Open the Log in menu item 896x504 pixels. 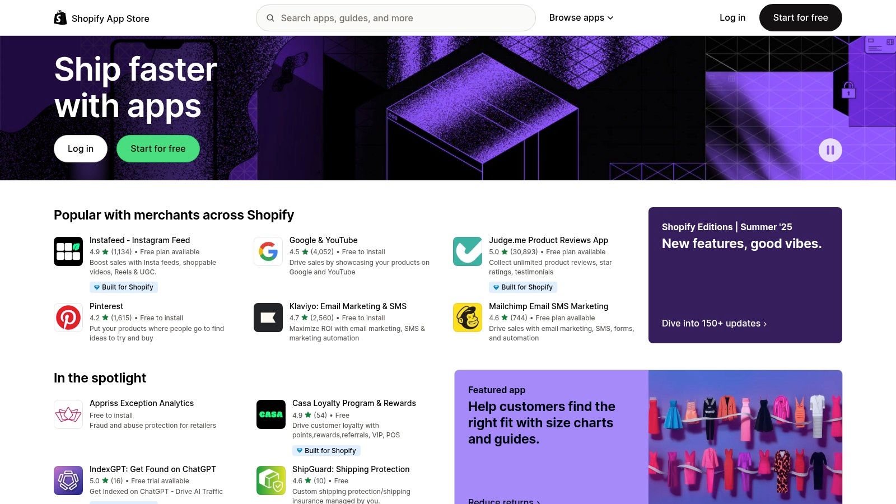(x=732, y=17)
